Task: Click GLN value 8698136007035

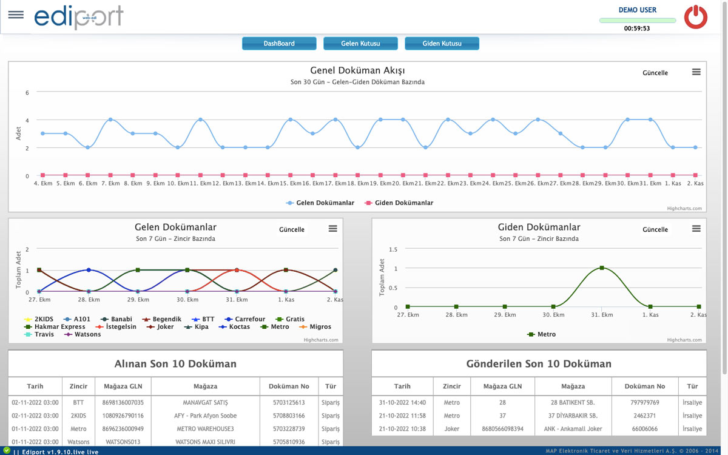Action: click(x=123, y=403)
